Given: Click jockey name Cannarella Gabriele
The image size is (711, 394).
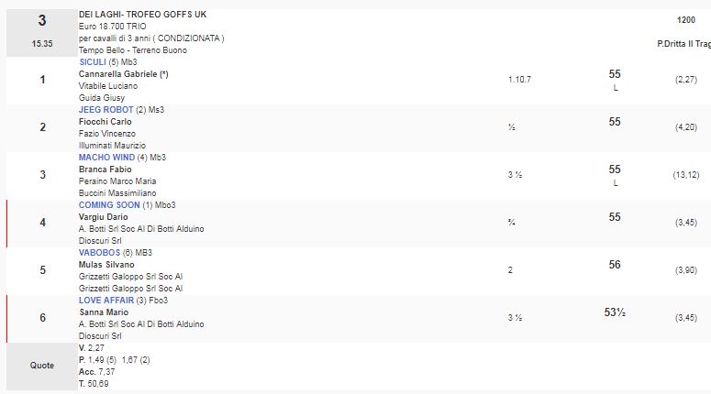Looking at the screenshot, I should pyautogui.click(x=123, y=74).
